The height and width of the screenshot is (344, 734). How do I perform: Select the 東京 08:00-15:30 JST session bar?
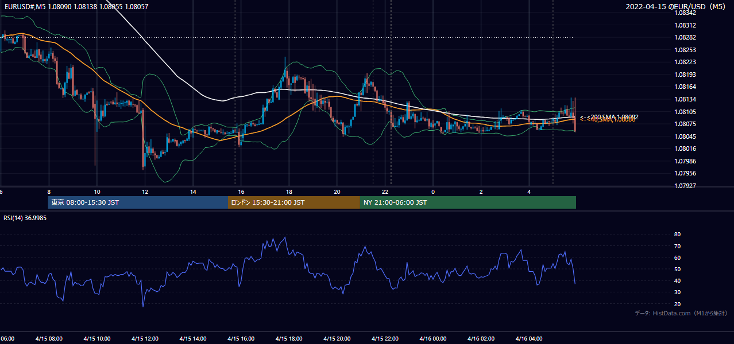[138, 202]
